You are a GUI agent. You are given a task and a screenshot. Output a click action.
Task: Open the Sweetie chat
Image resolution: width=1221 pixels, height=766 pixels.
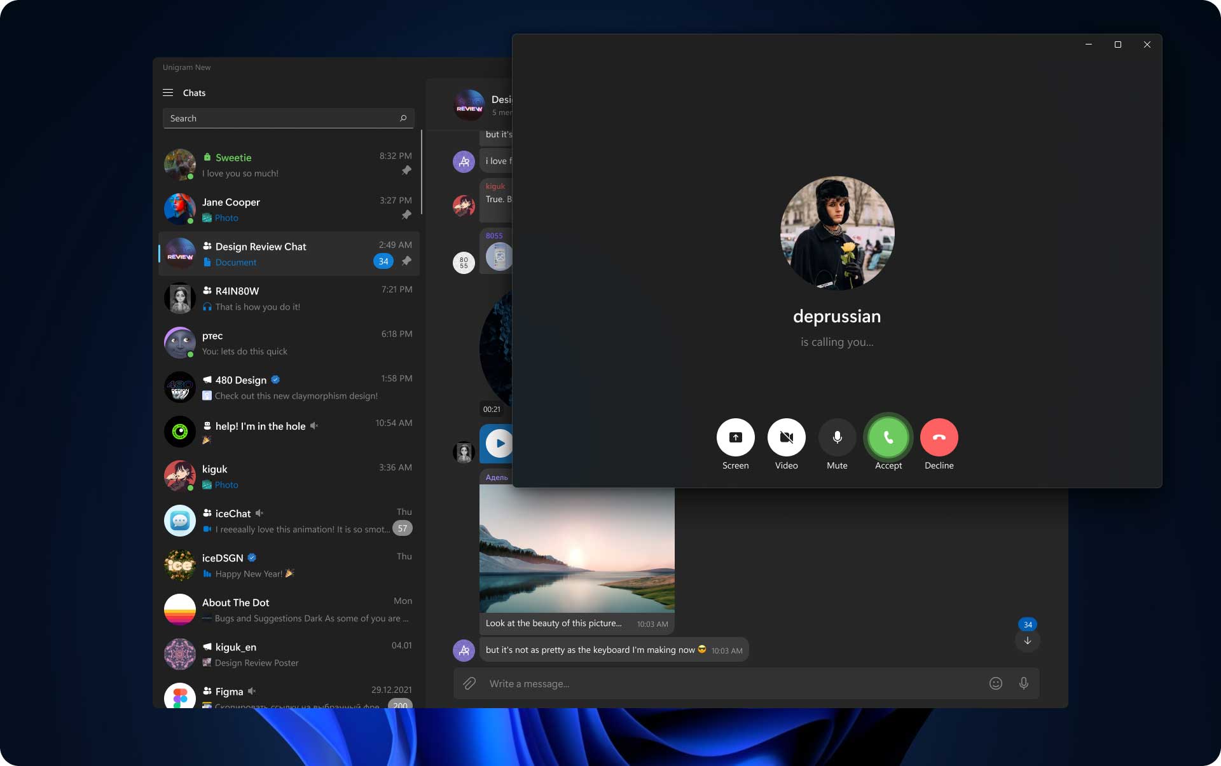(289, 165)
